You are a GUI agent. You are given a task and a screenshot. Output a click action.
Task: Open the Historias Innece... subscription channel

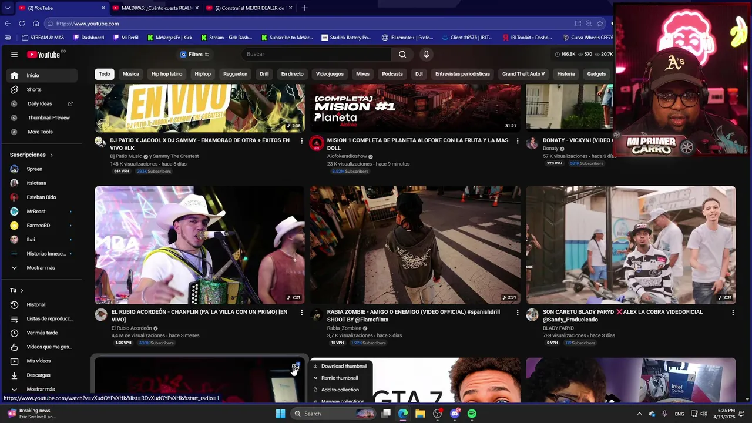pos(42,254)
